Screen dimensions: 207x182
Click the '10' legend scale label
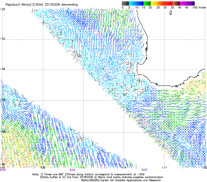tap(137, 8)
